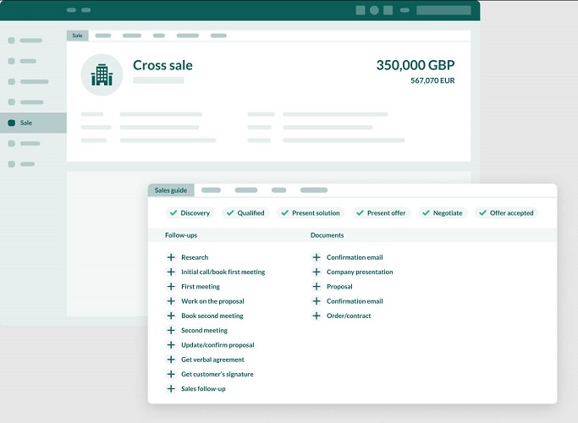
Task: Click the Cross sale title
Action: (x=162, y=65)
